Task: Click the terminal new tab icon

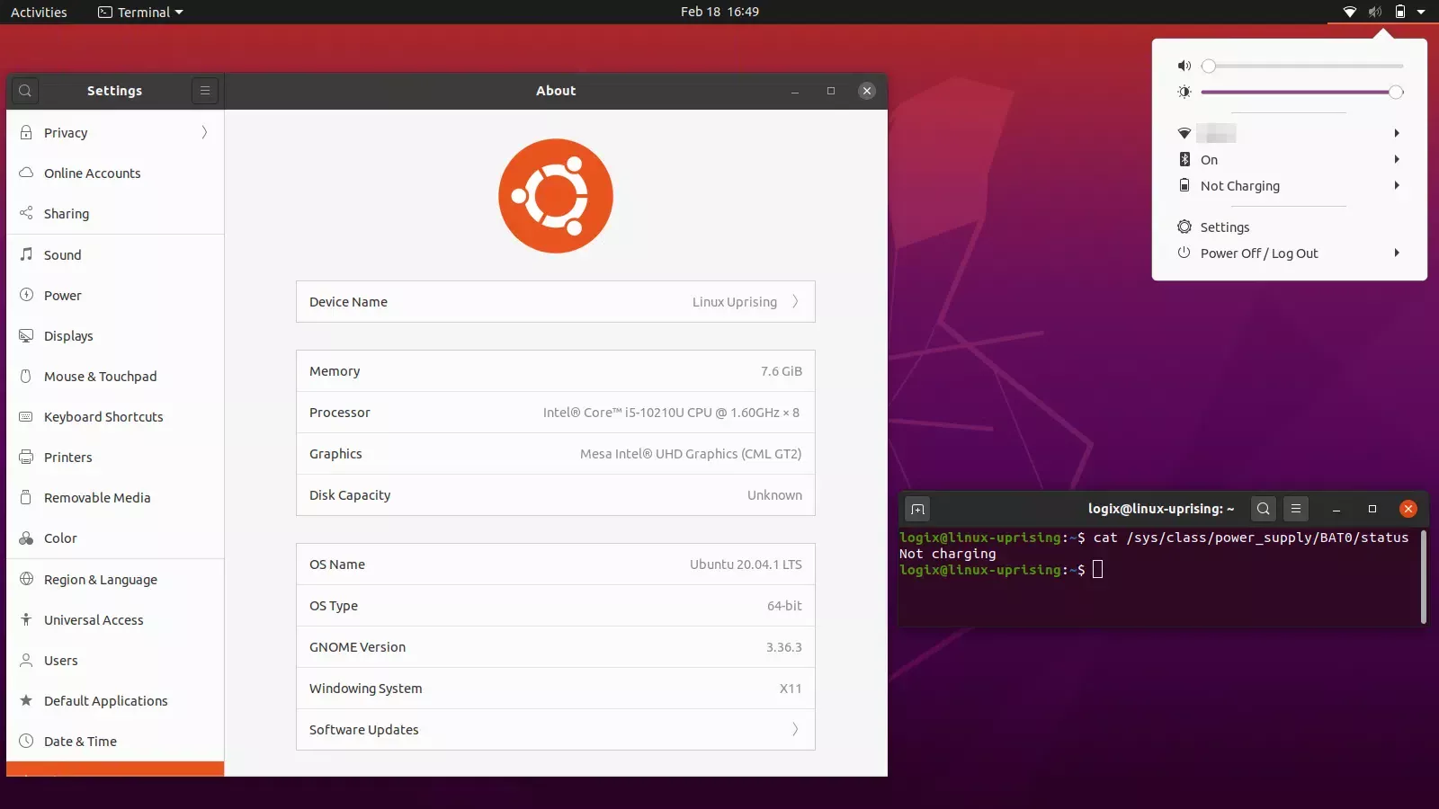Action: coord(917,509)
